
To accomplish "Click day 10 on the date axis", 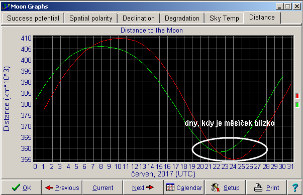I will tap(118, 166).
